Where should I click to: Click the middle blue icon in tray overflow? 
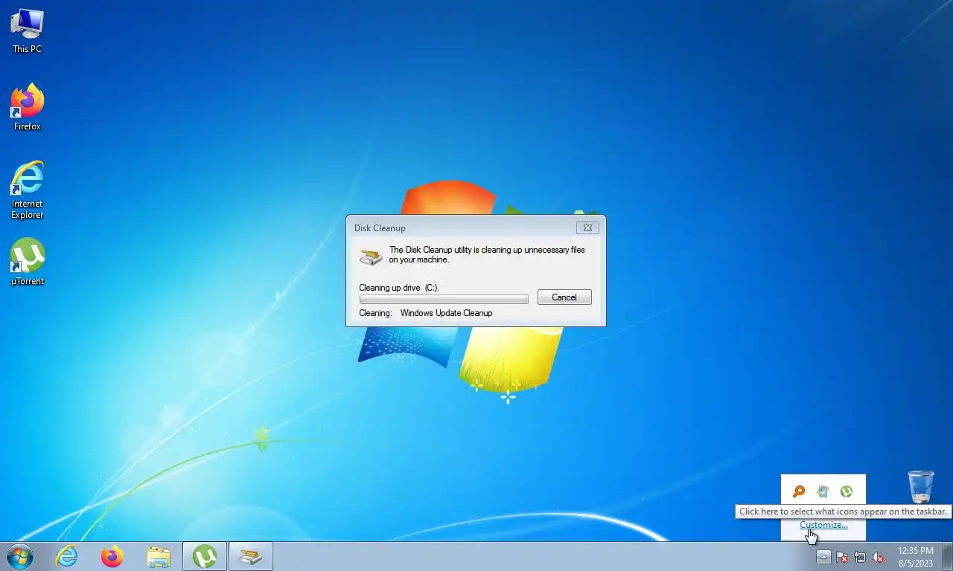823,491
